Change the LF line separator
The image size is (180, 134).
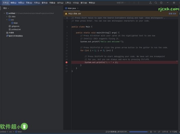(x=159, y=132)
